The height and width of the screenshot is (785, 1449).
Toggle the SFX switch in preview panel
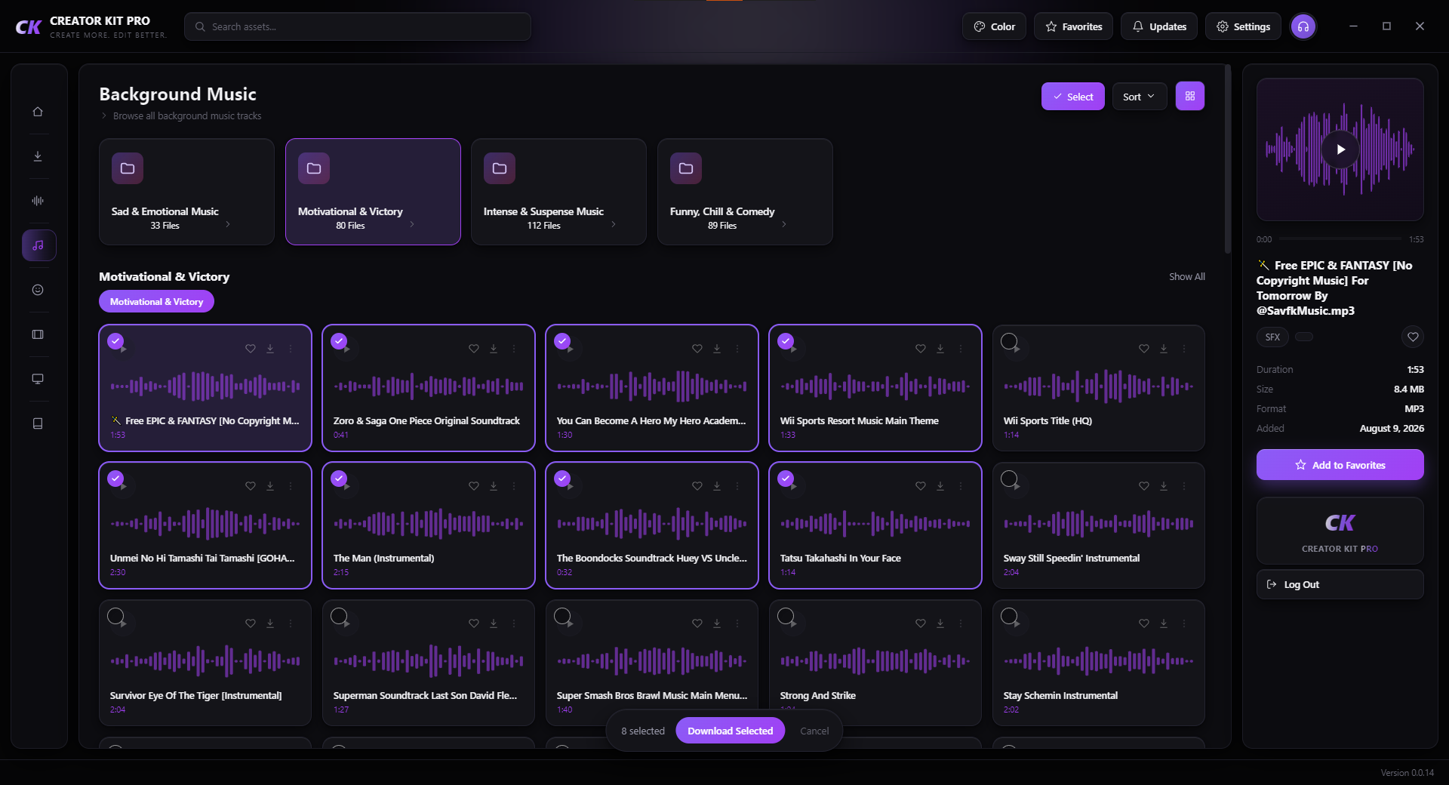[x=1304, y=337]
